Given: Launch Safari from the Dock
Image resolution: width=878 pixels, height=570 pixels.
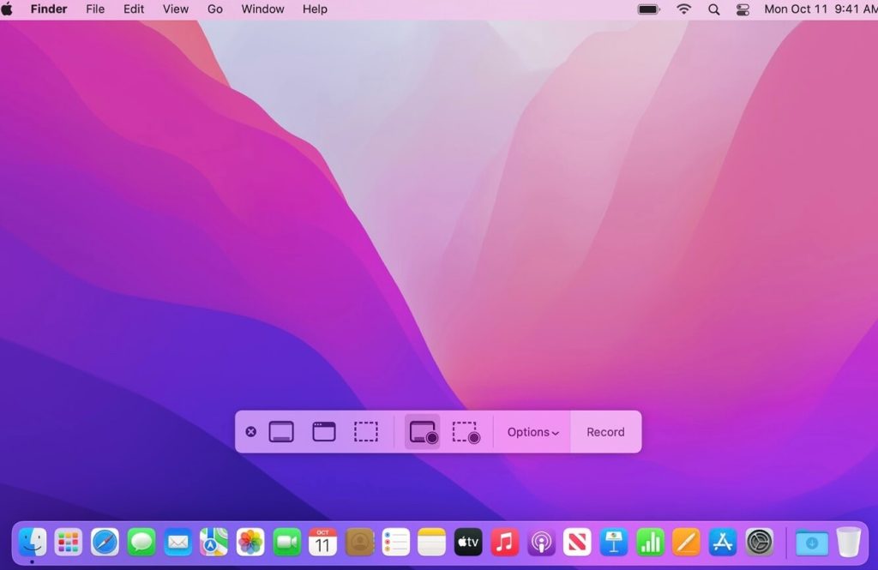Looking at the screenshot, I should pyautogui.click(x=105, y=542).
